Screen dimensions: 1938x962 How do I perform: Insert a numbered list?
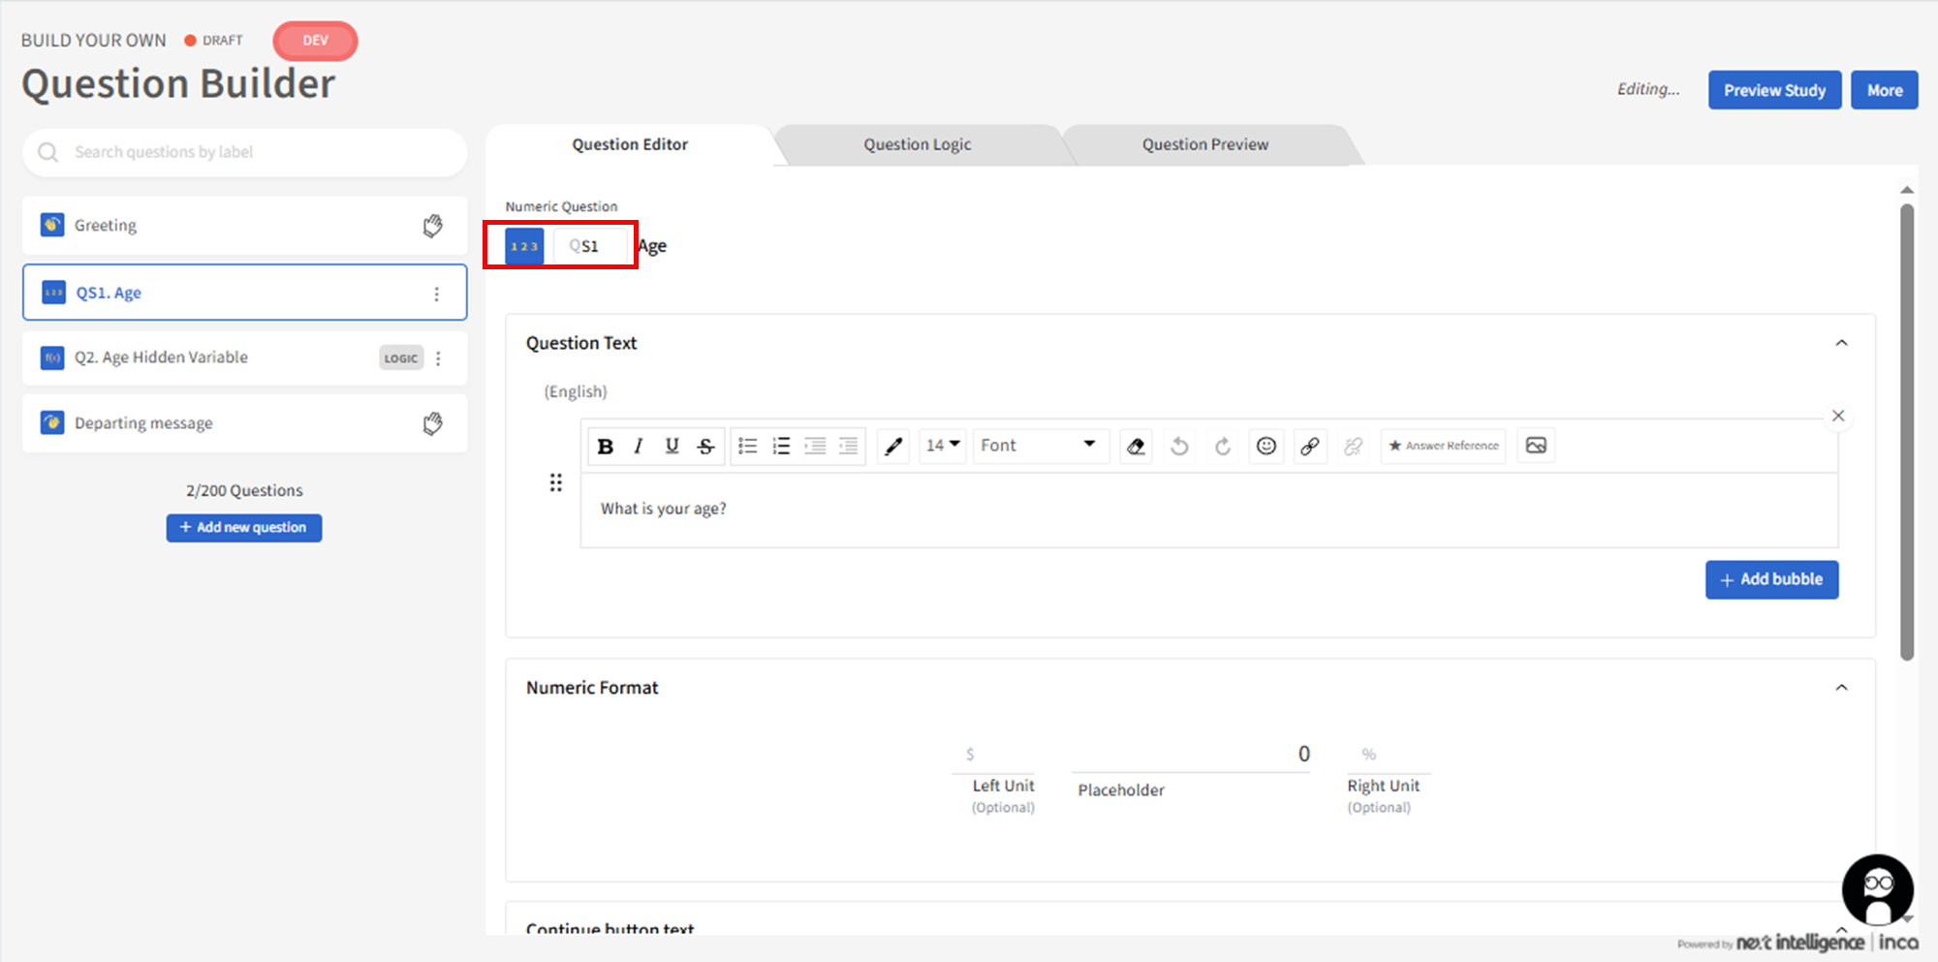coord(781,447)
